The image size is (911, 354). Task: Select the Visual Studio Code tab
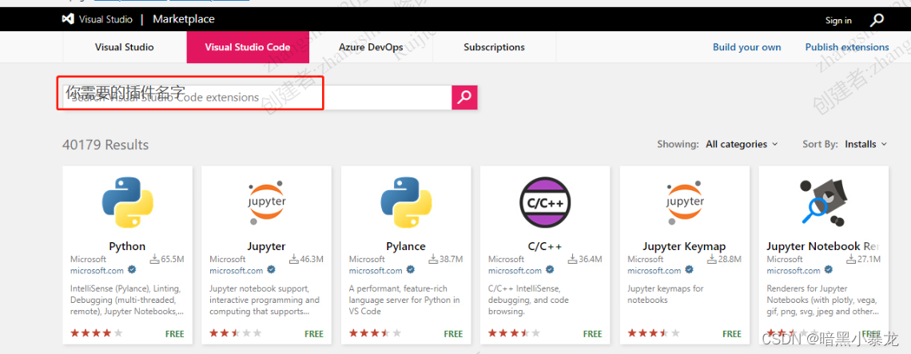click(248, 47)
